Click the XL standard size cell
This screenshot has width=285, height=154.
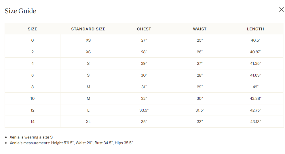pyautogui.click(x=88, y=122)
